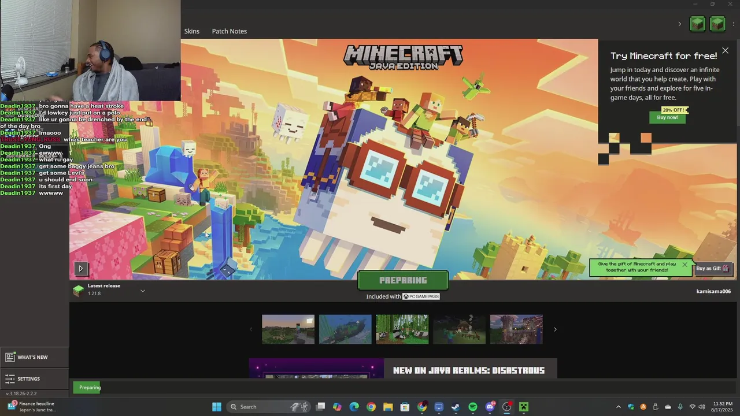Image resolution: width=740 pixels, height=416 pixels.
Task: Open the clock showing 11:52 PM
Action: tap(723, 407)
